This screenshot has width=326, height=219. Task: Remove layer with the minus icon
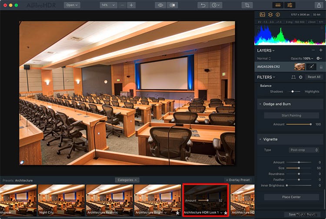313,50
